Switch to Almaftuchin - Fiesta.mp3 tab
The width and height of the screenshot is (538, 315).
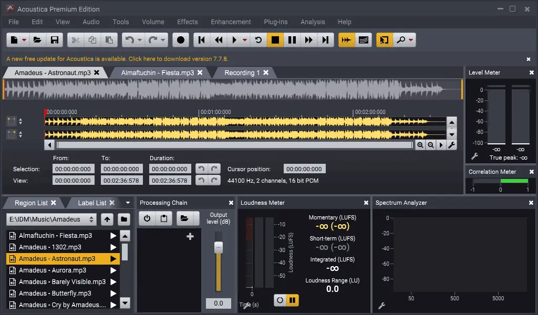[x=158, y=72]
